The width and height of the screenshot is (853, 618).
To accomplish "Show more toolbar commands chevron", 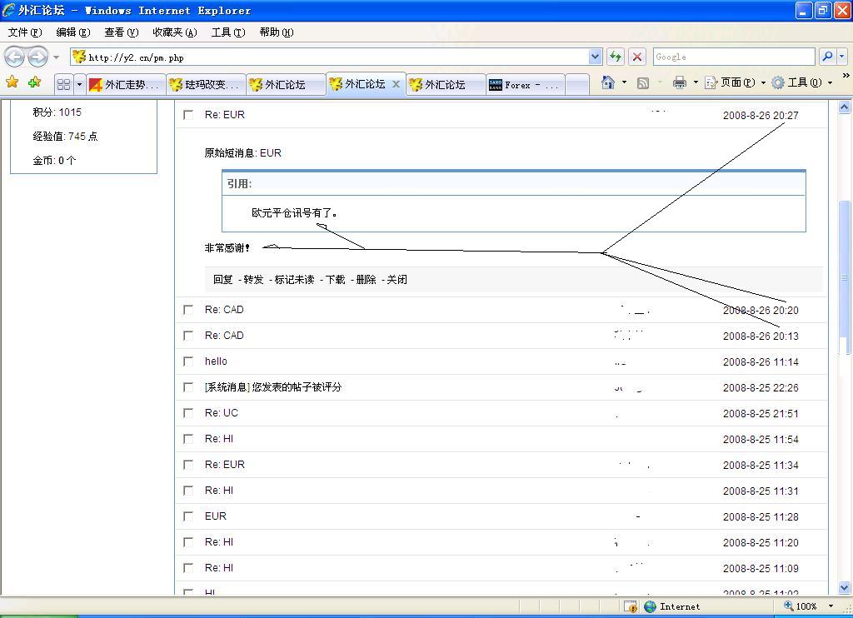I will tap(846, 76).
